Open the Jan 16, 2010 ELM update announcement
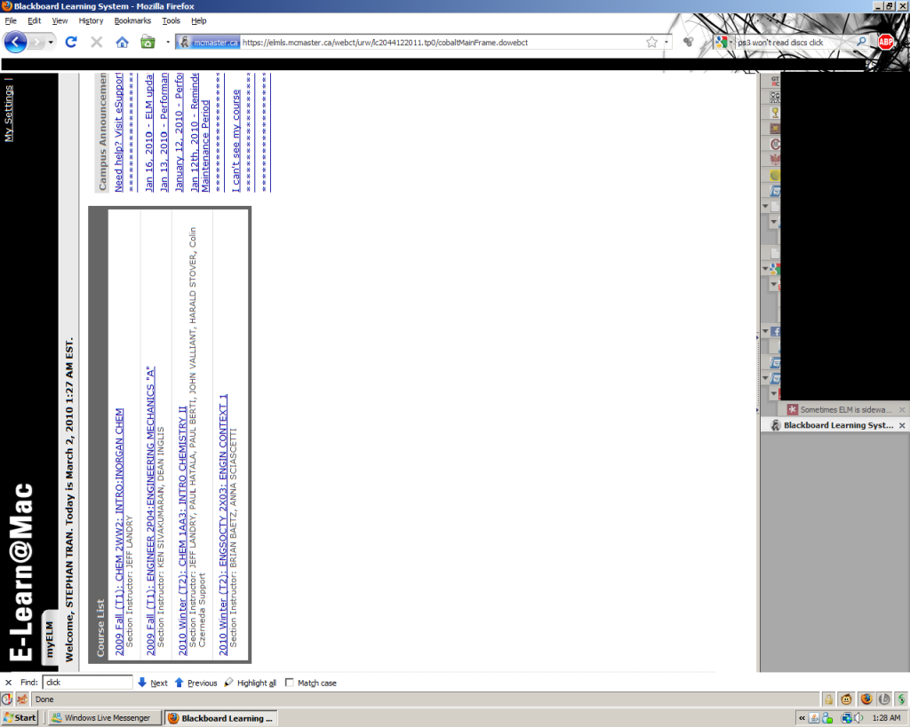 click(149, 133)
